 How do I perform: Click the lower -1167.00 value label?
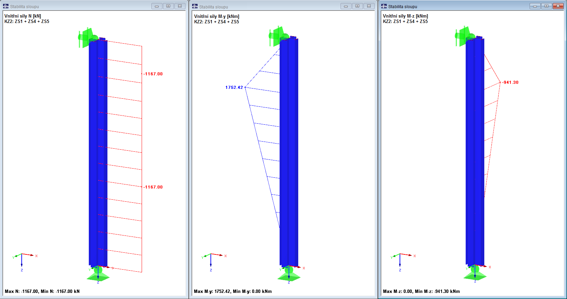tap(153, 187)
